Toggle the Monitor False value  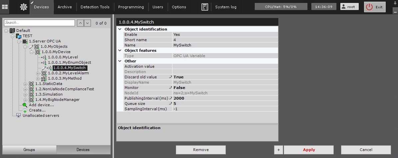click(x=179, y=88)
